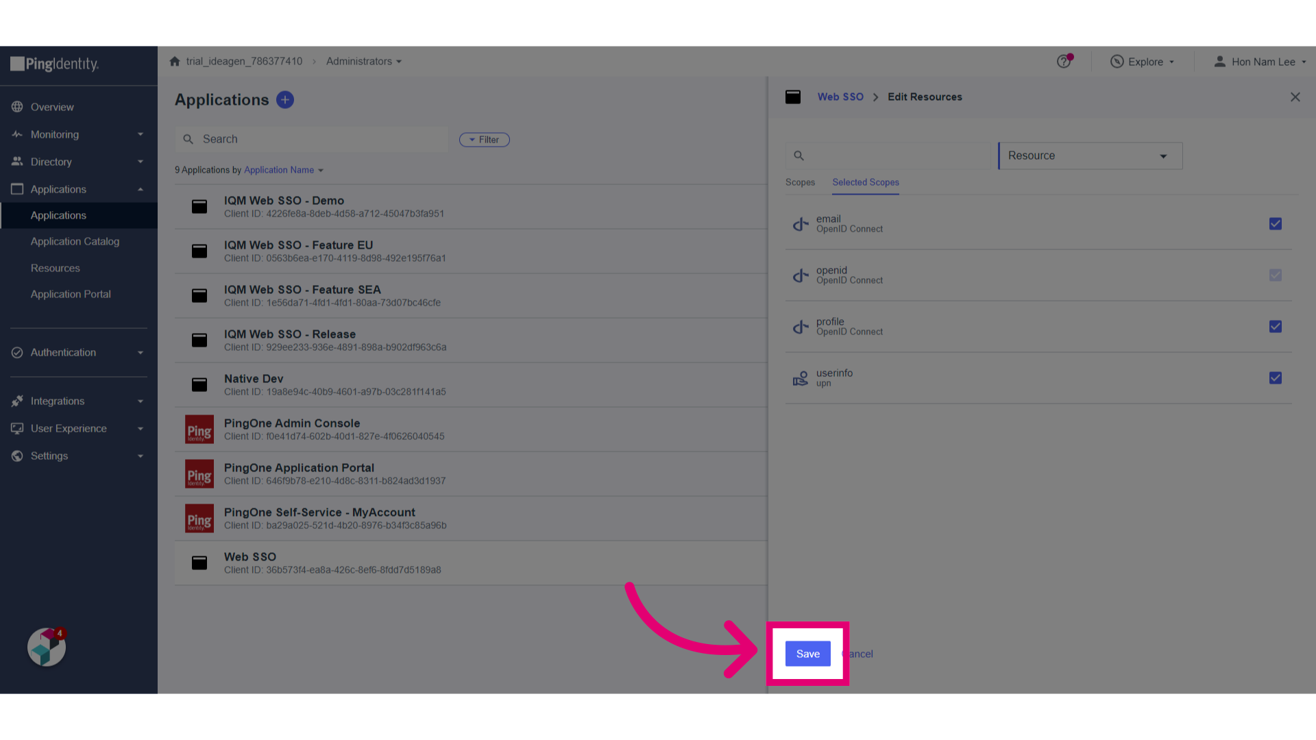
Task: Open Resources in sidebar
Action: (x=56, y=268)
